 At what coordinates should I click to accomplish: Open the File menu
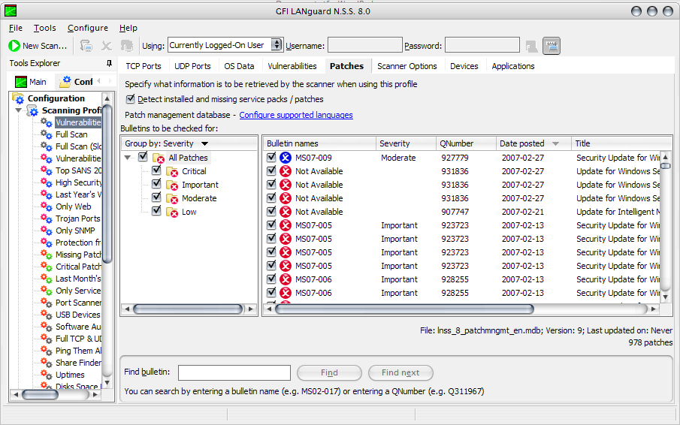(x=16, y=28)
